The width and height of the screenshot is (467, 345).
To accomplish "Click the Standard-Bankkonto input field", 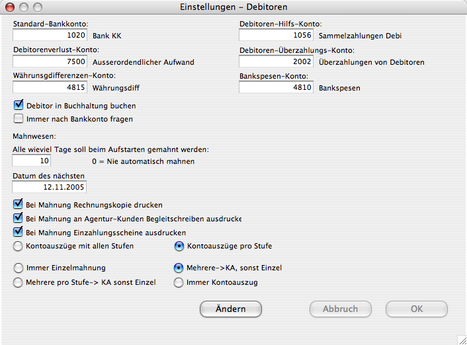I will click(50, 35).
